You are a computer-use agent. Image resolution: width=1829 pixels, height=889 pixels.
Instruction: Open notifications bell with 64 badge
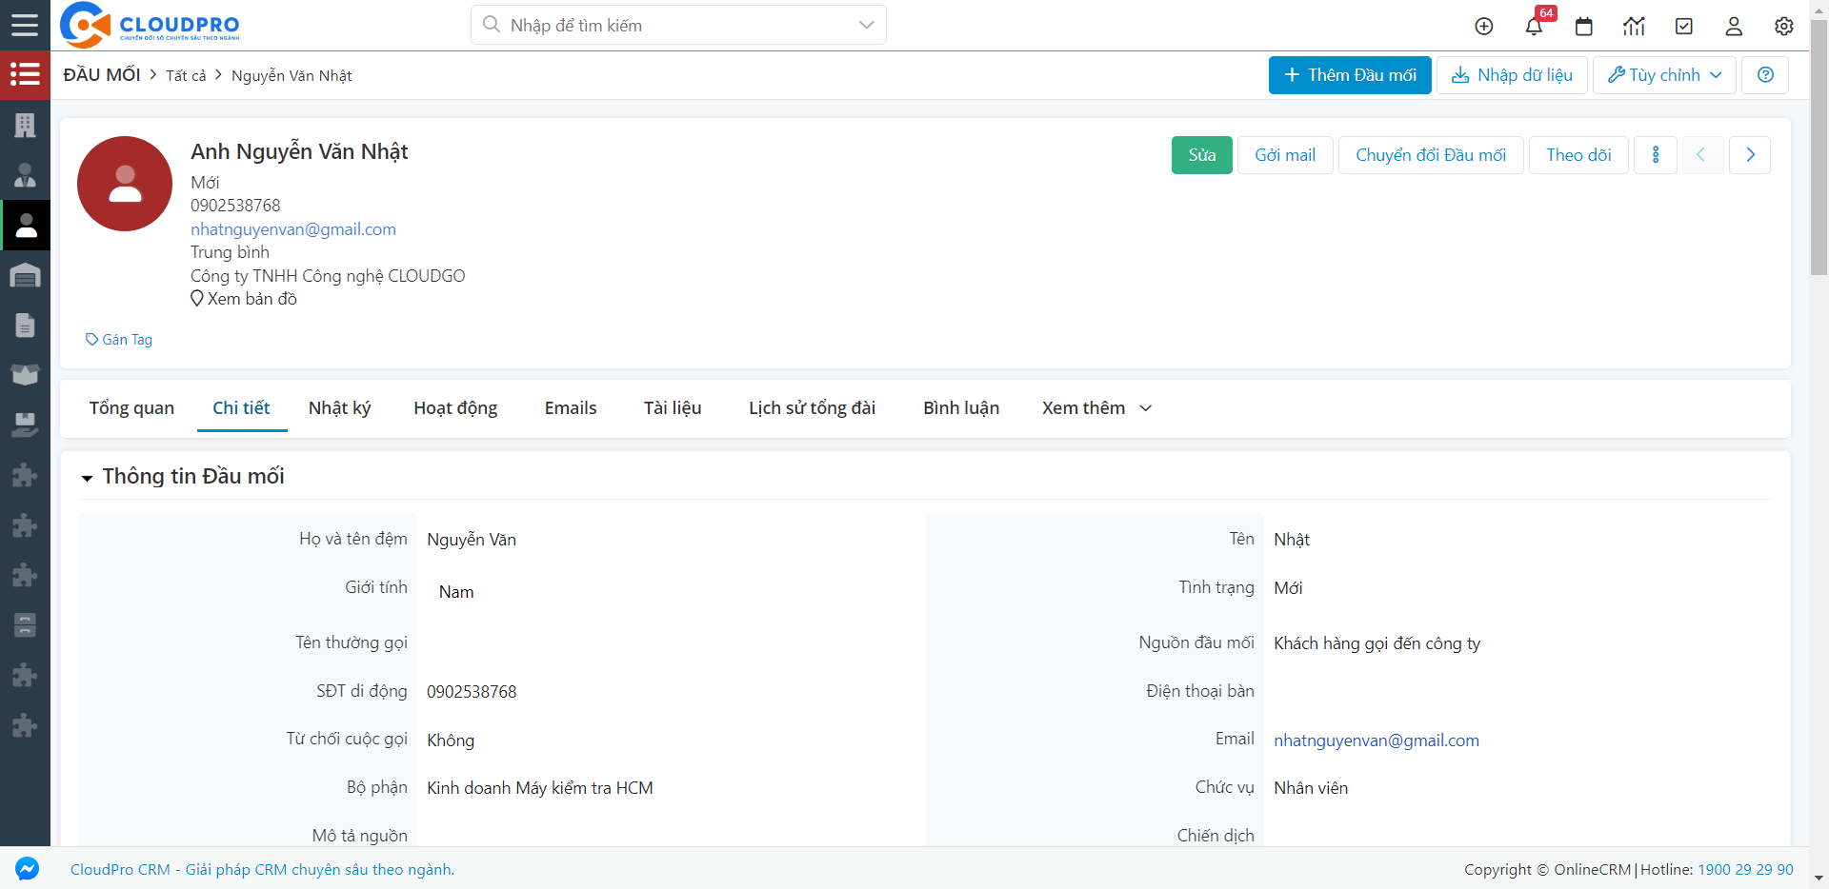1534,26
